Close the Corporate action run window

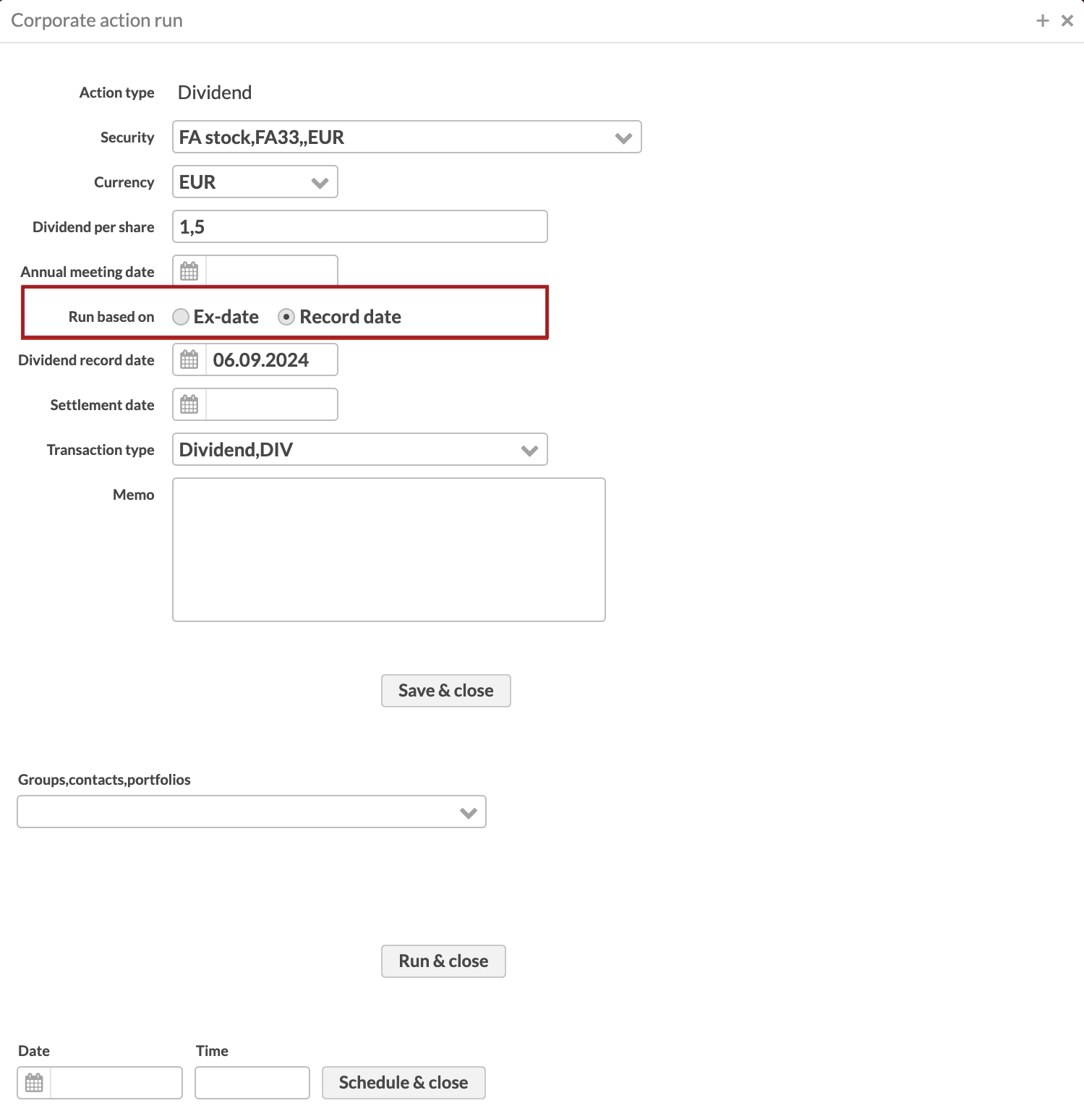click(x=1067, y=21)
